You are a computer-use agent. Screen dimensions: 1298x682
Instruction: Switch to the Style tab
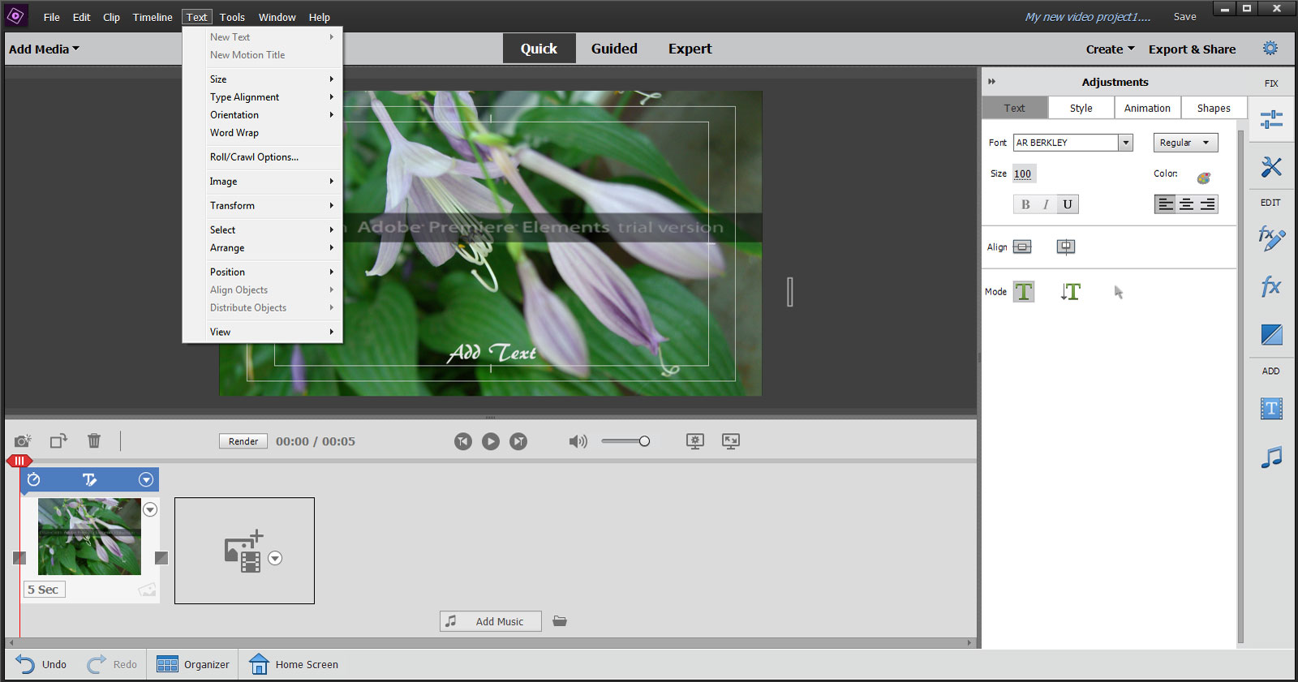[x=1081, y=108]
